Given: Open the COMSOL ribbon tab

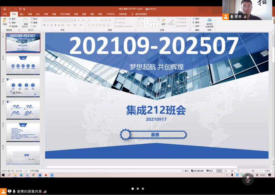Looking at the screenshot, I should pyautogui.click(x=110, y=14).
